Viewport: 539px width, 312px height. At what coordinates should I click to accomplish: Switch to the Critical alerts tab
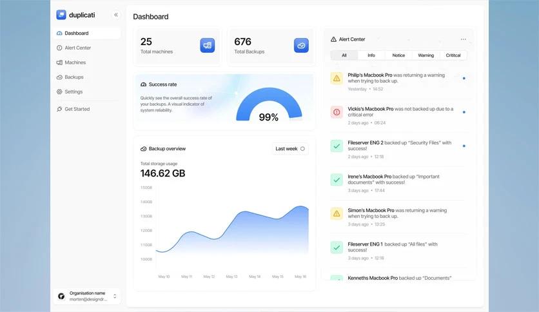click(x=453, y=55)
